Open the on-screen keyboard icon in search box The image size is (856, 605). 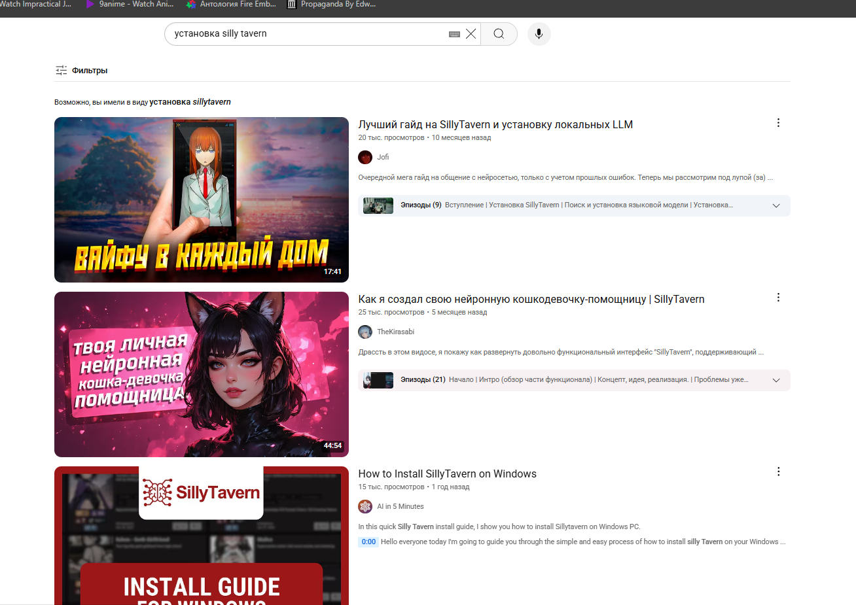[454, 34]
